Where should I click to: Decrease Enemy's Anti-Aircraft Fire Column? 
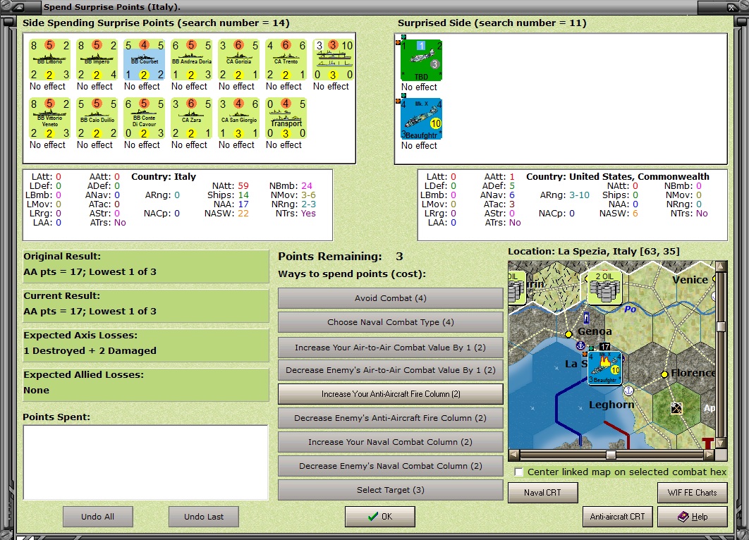click(x=390, y=418)
